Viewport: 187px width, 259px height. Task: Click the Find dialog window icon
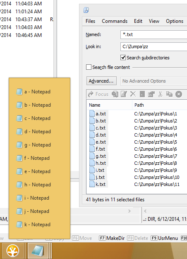(86, 10)
